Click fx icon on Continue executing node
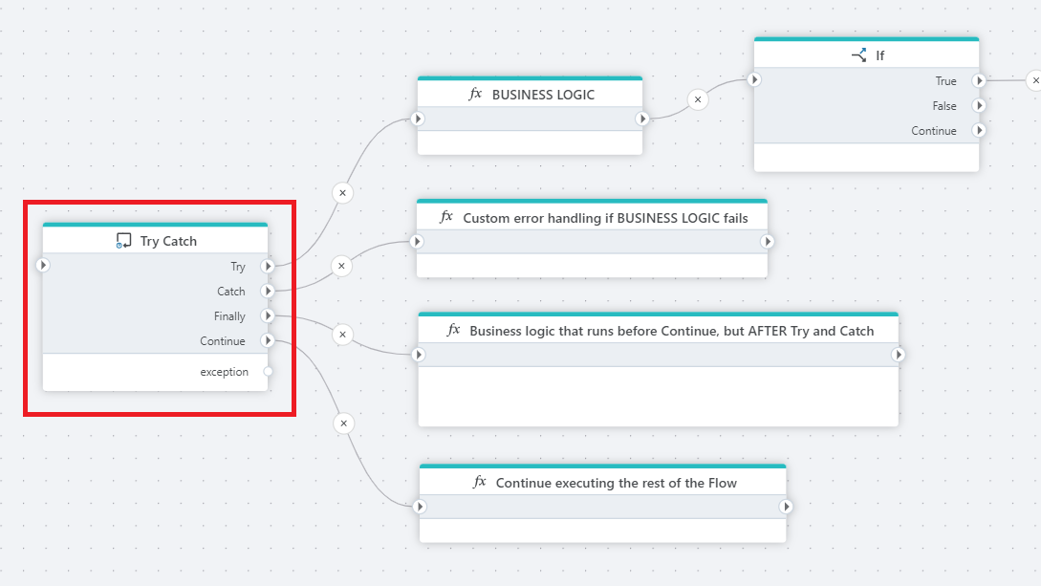The height and width of the screenshot is (586, 1041). pyautogui.click(x=480, y=483)
